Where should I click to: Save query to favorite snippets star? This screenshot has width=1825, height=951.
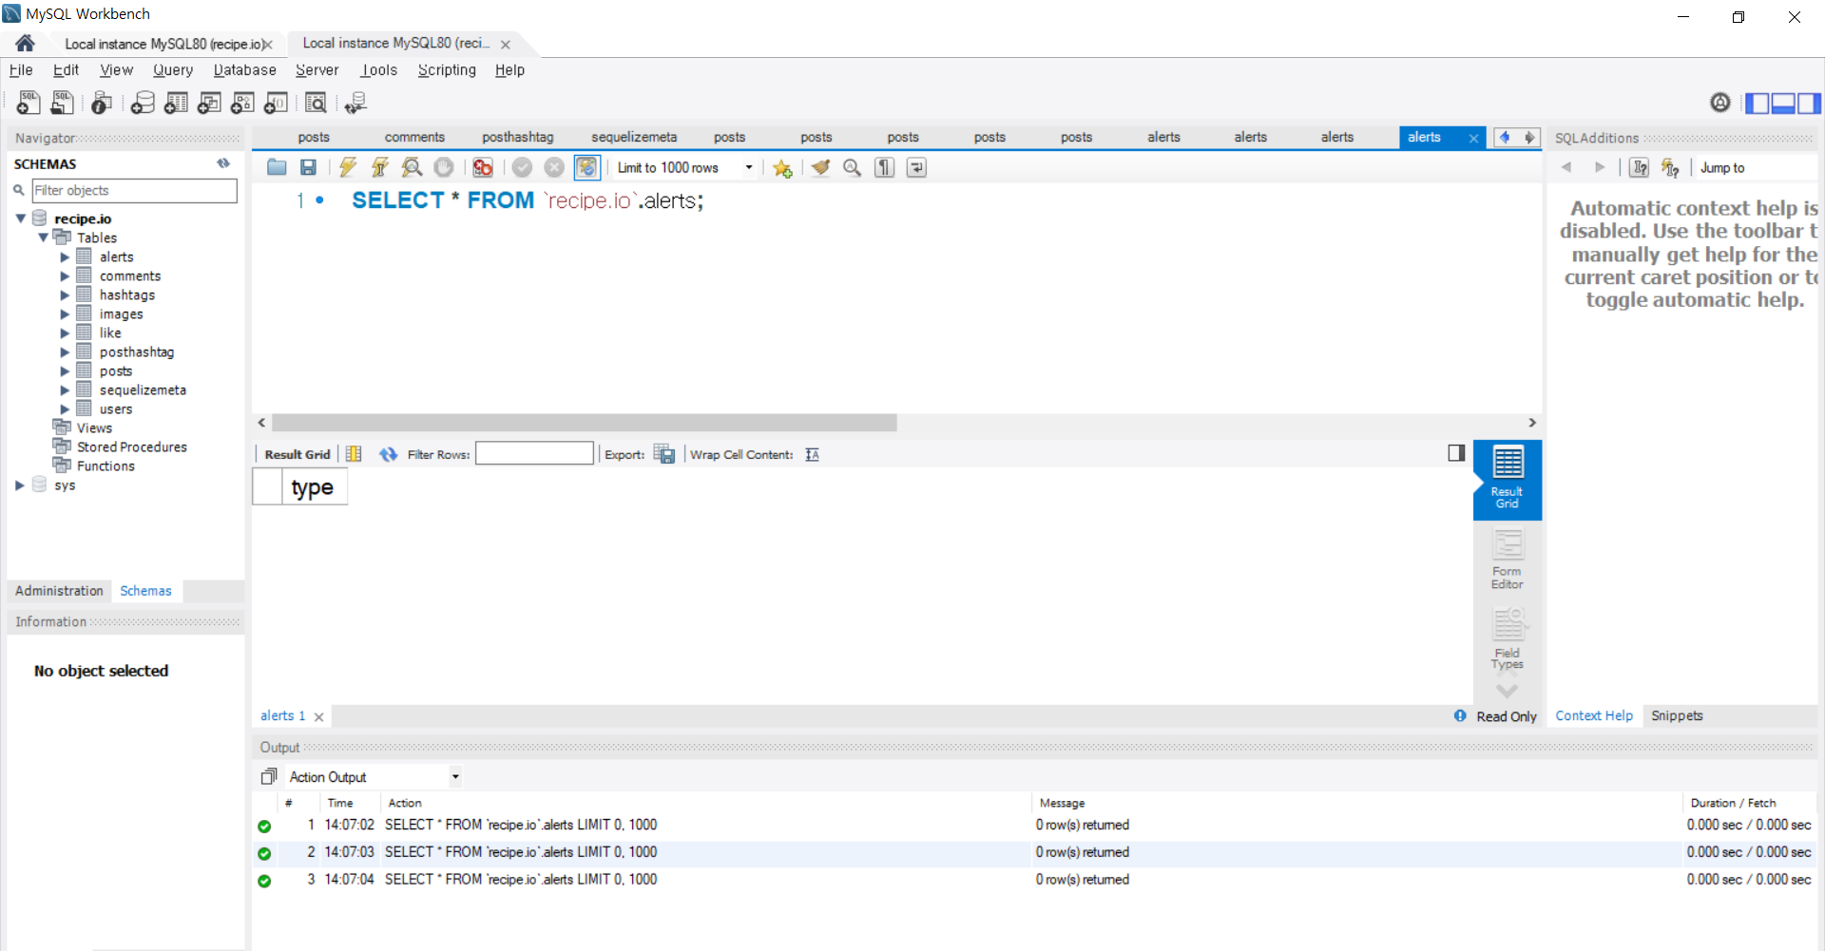tap(782, 168)
